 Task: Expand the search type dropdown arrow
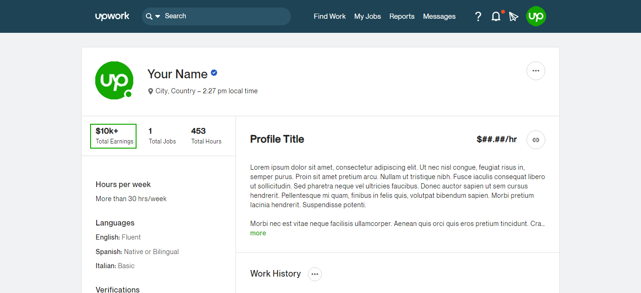pyautogui.click(x=158, y=16)
